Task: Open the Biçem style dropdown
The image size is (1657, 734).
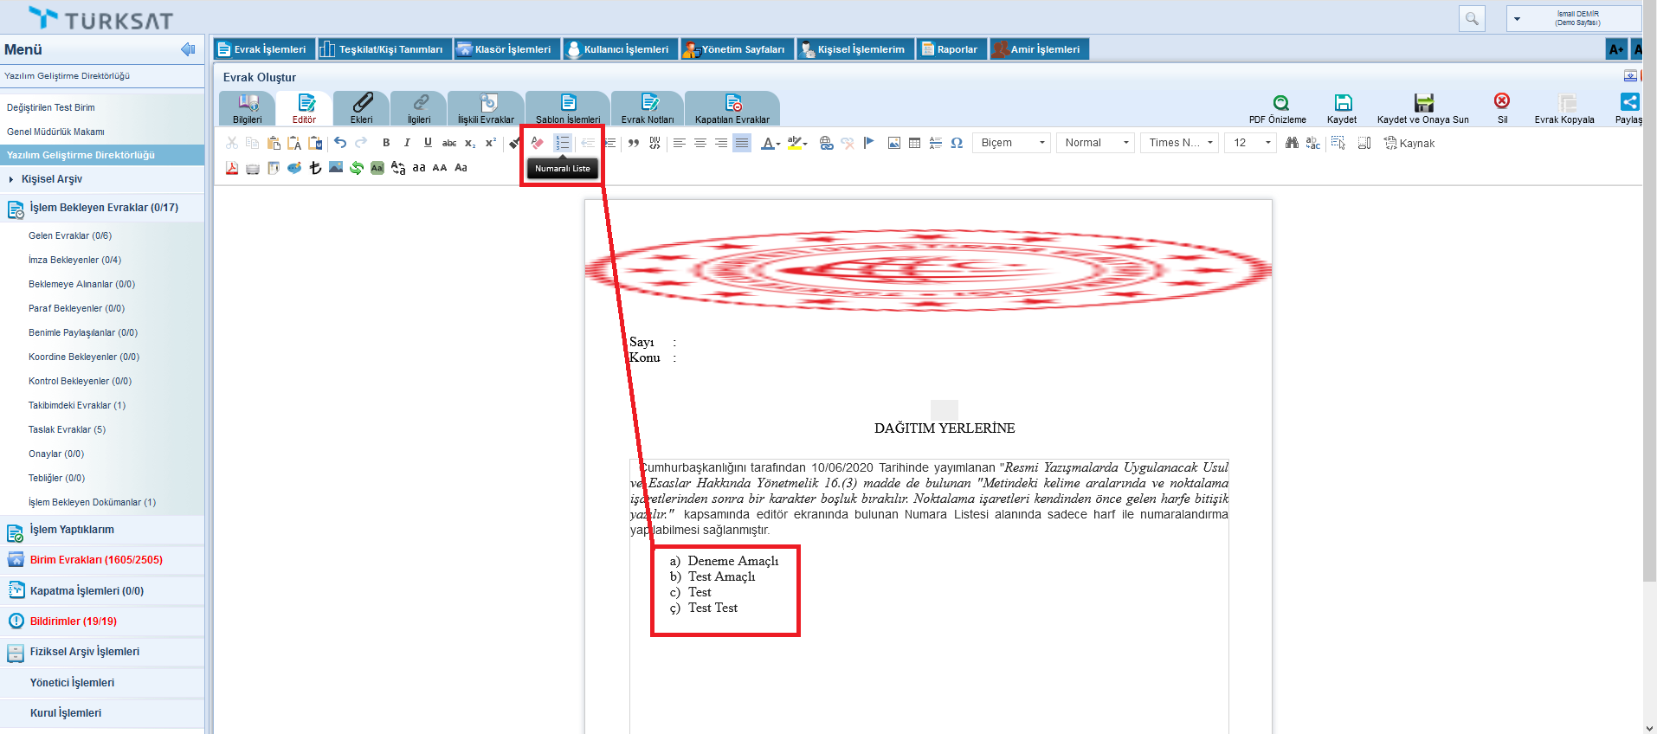Action: [1012, 143]
